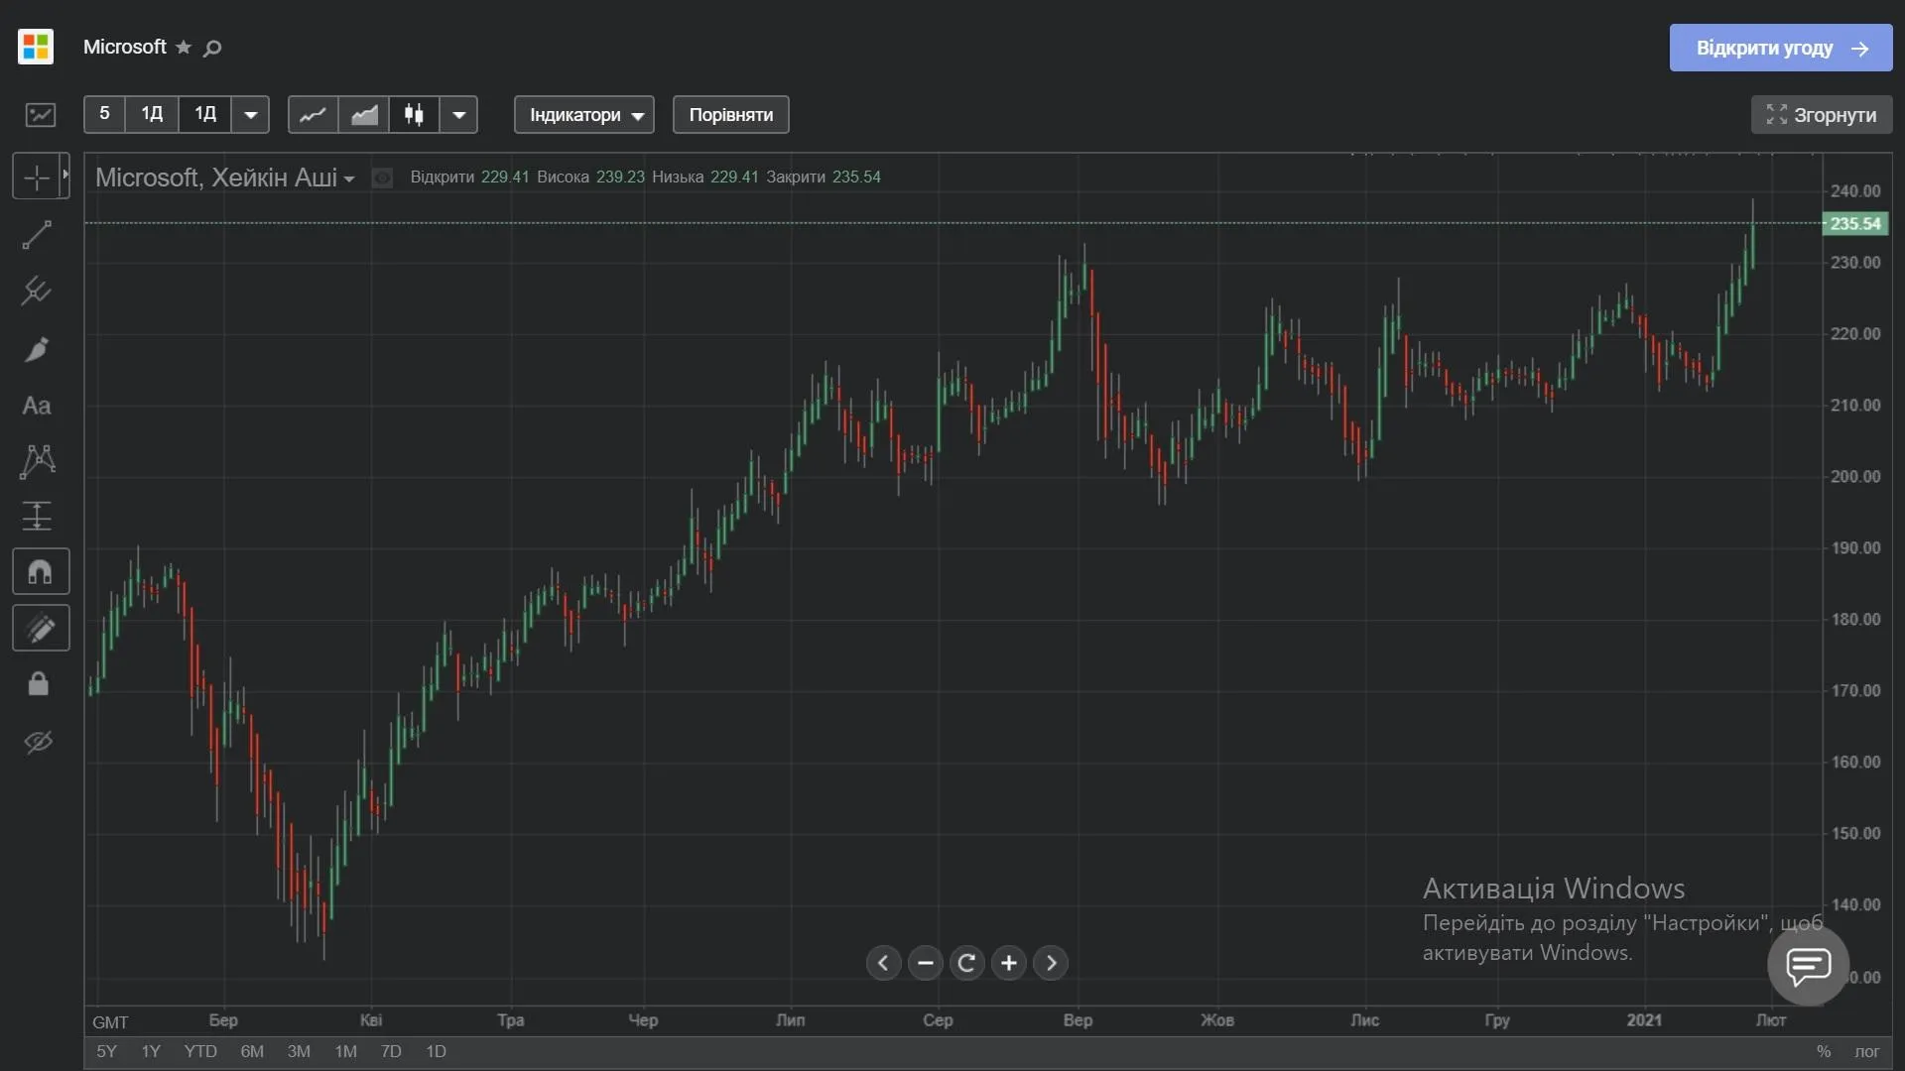Image resolution: width=1905 pixels, height=1071 pixels.
Task: Switch to area chart type
Action: tap(364, 114)
